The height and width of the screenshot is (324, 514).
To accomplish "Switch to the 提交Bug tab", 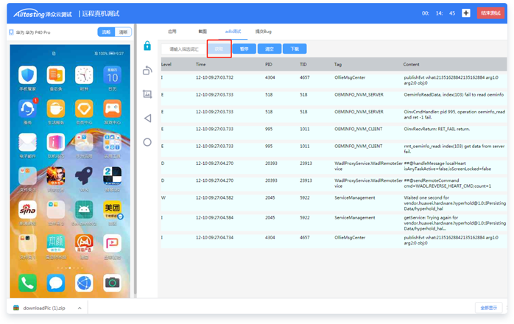I will [263, 32].
